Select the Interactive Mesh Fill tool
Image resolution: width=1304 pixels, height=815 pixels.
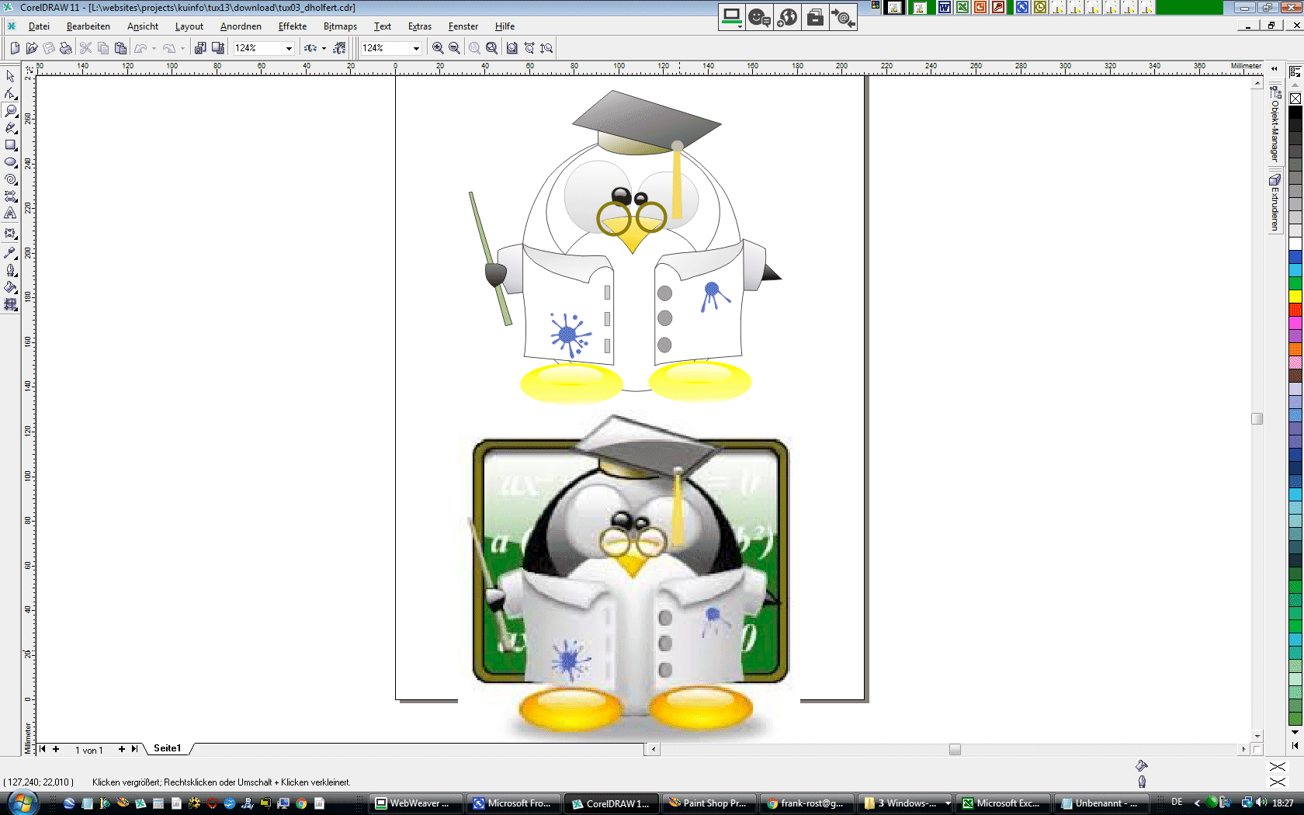[10, 304]
